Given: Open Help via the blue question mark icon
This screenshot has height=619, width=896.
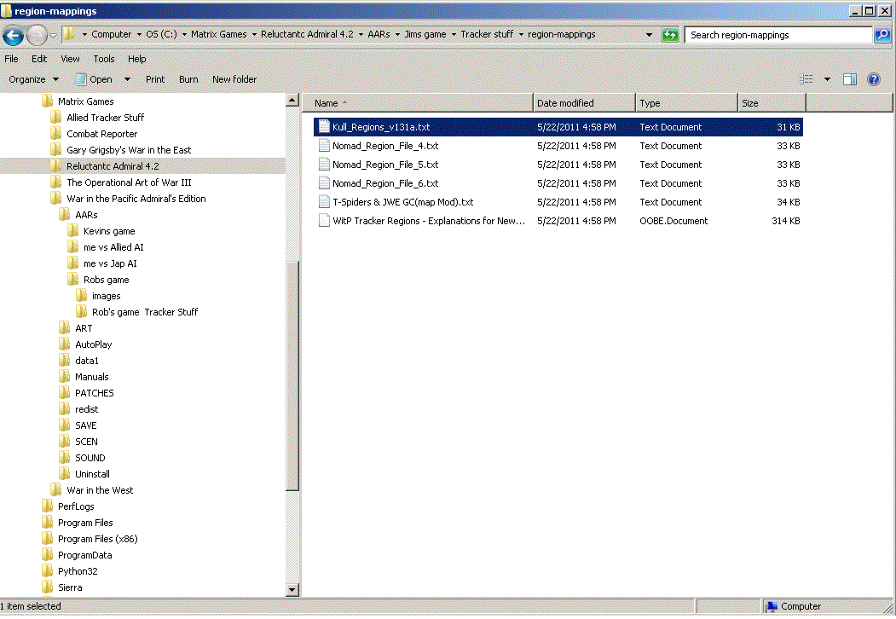Looking at the screenshot, I should [x=873, y=79].
